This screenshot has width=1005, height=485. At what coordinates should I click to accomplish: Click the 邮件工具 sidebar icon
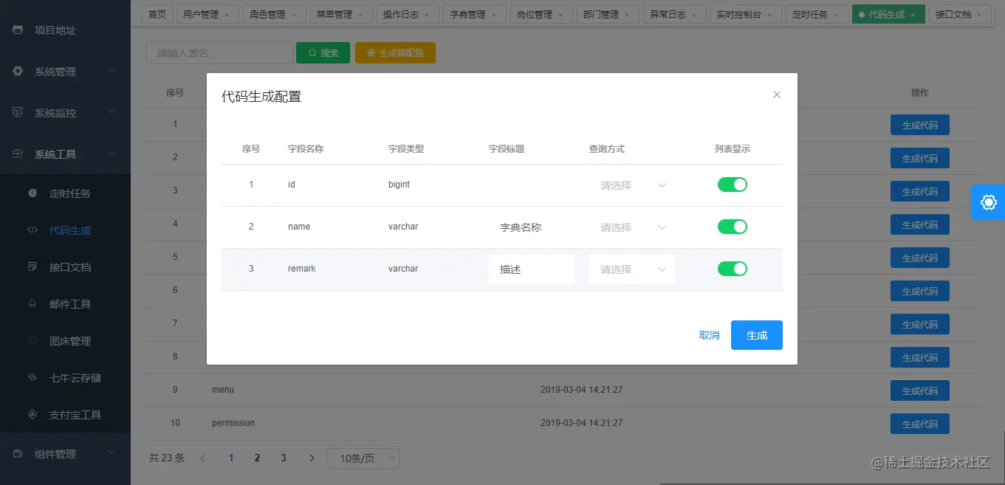[70, 303]
